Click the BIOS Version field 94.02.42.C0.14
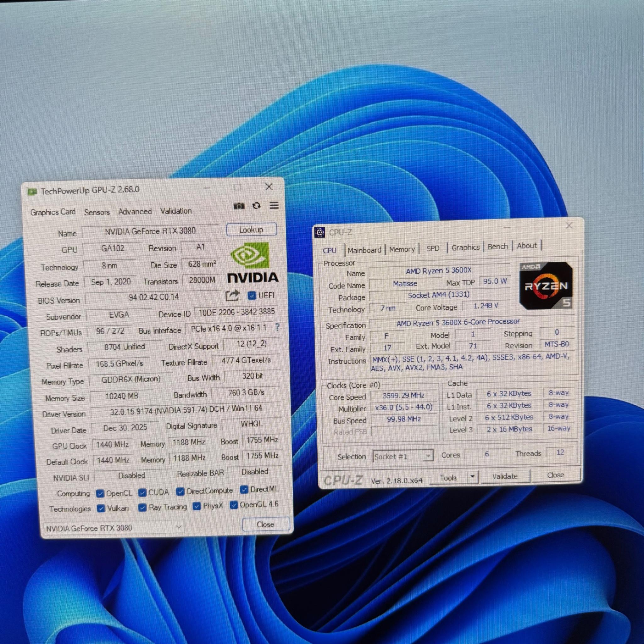Viewport: 644px width, 644px height. point(154,297)
